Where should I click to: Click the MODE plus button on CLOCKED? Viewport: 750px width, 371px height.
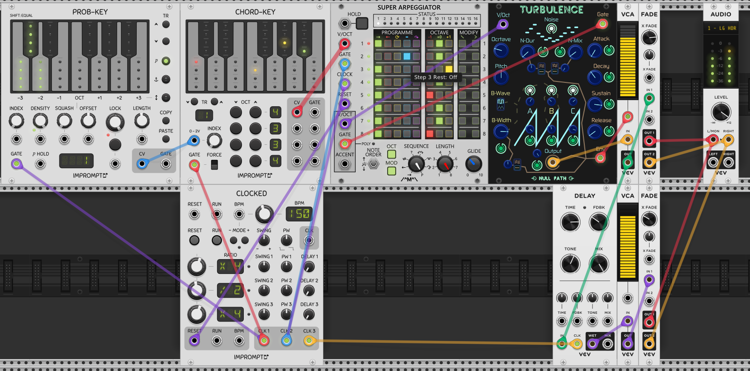click(x=245, y=240)
